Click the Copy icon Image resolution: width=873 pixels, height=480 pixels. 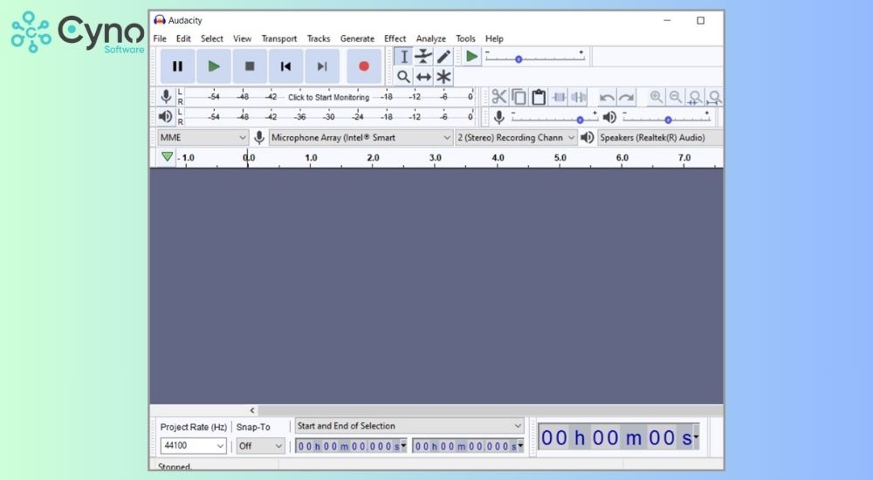(x=519, y=97)
